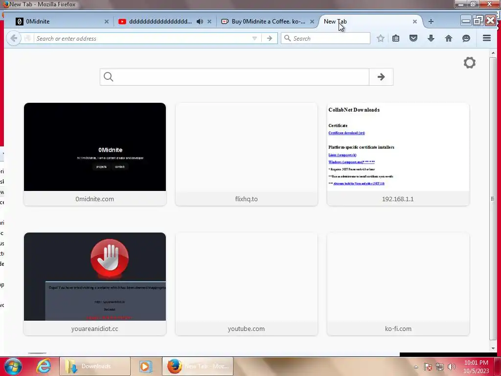
Task: Bookmark this page with the star icon
Action: 380,38
